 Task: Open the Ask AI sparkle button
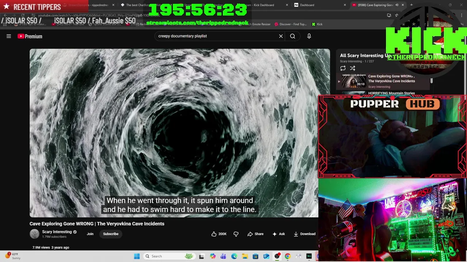pos(278,234)
